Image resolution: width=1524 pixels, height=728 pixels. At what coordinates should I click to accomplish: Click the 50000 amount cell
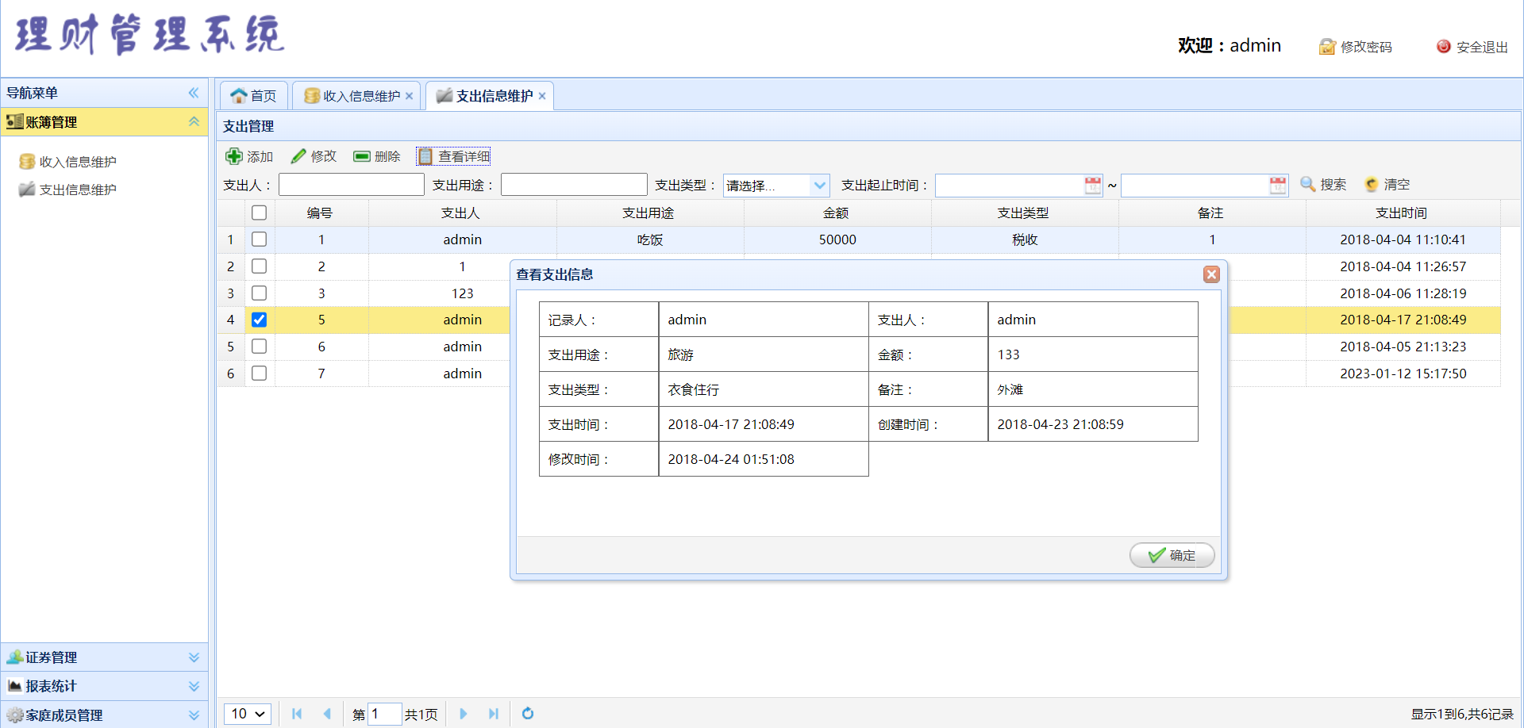click(837, 239)
